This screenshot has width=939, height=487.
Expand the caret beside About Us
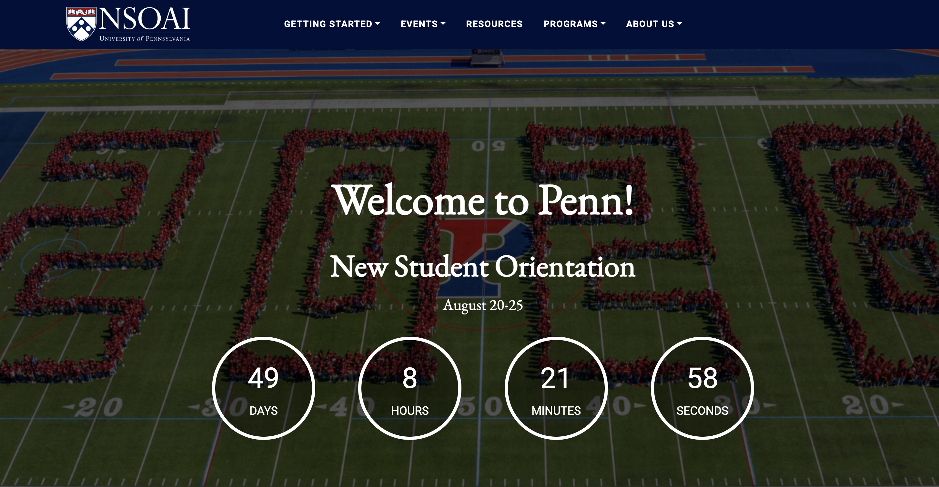pyautogui.click(x=680, y=24)
